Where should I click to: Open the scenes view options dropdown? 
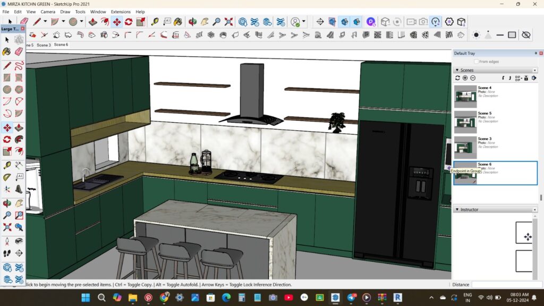pos(518,78)
